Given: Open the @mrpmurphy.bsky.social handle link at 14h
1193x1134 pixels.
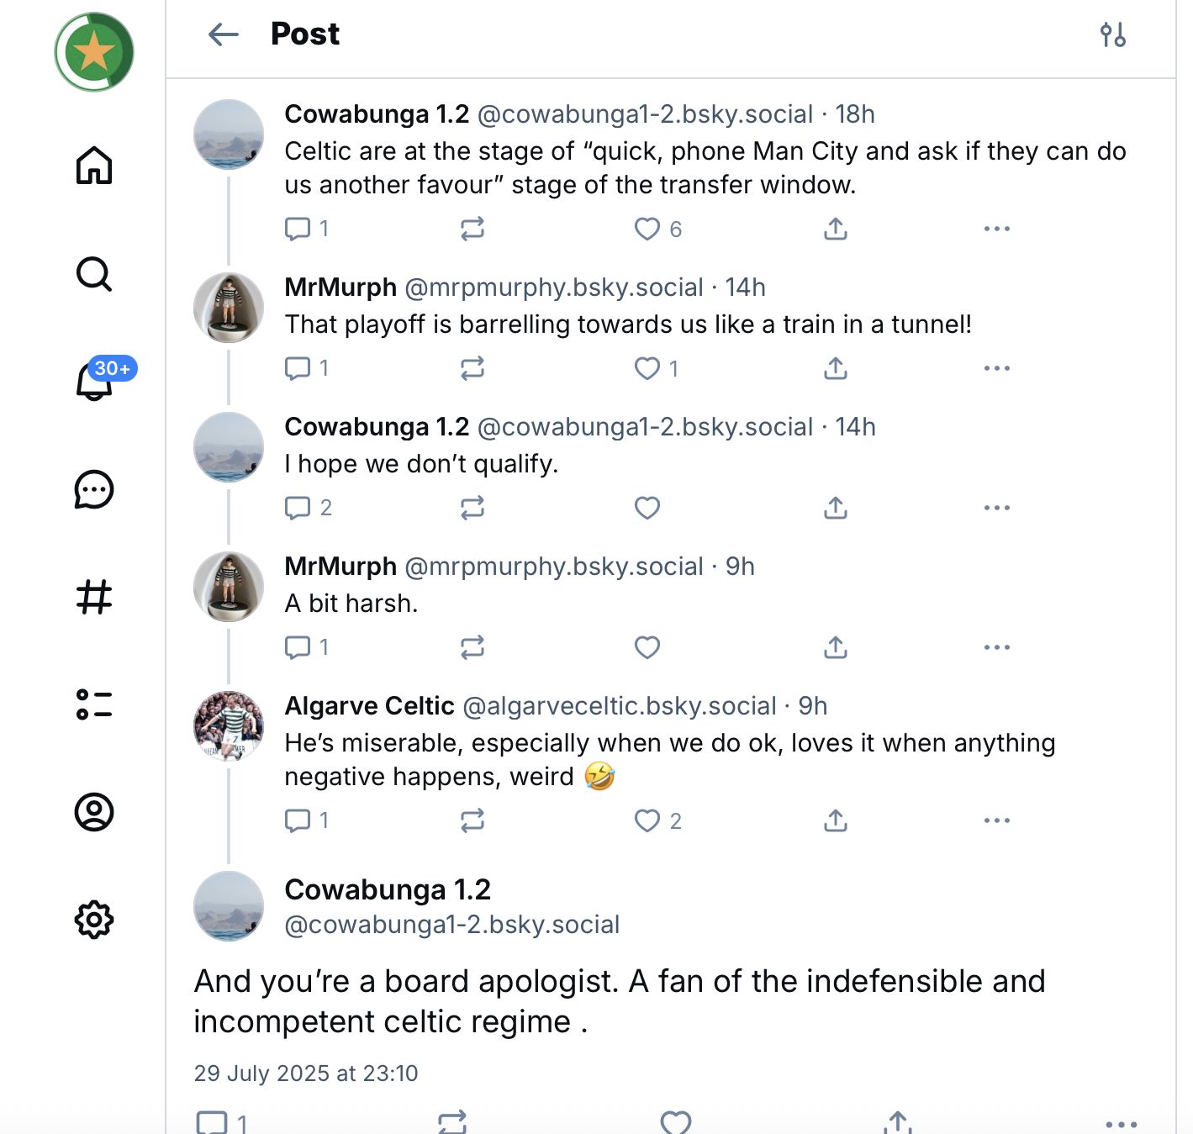Looking at the screenshot, I should (553, 287).
